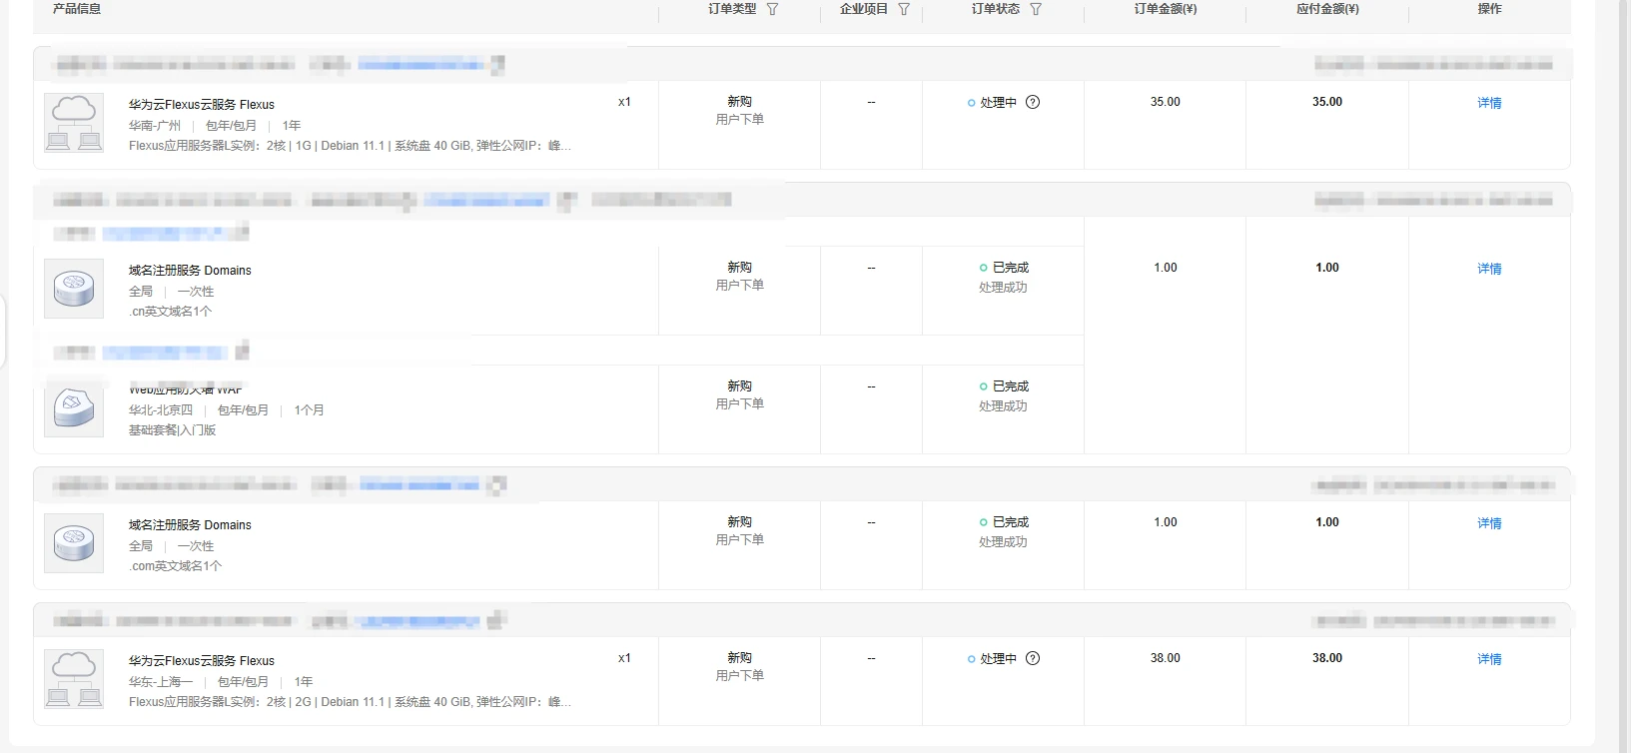Click the Flexus cloud icon for 华东-上海一 order

point(74,679)
